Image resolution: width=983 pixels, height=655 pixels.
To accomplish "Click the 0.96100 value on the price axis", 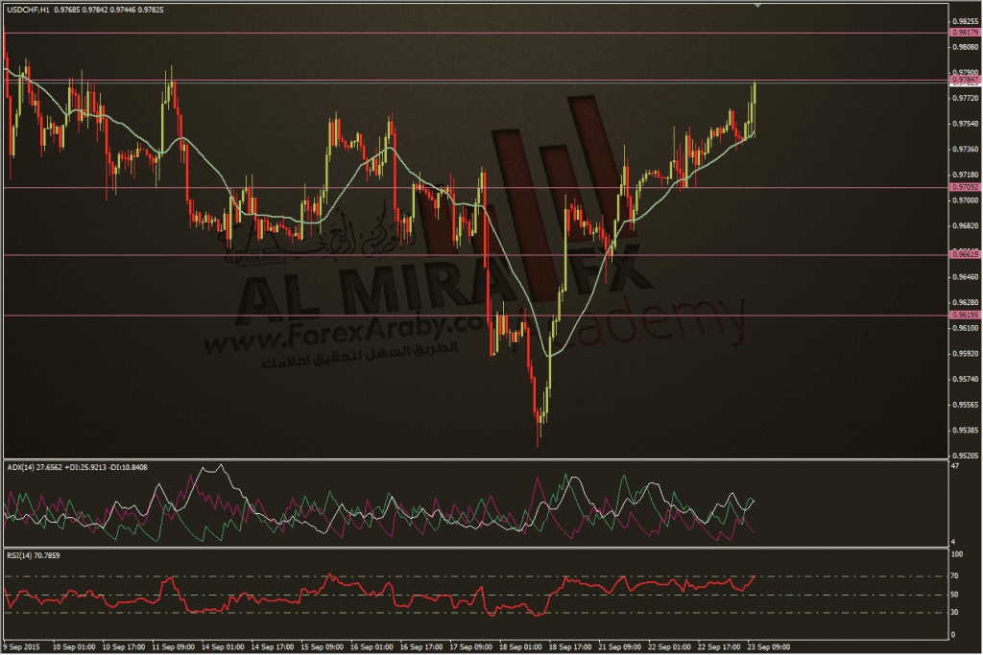I will click(966, 328).
